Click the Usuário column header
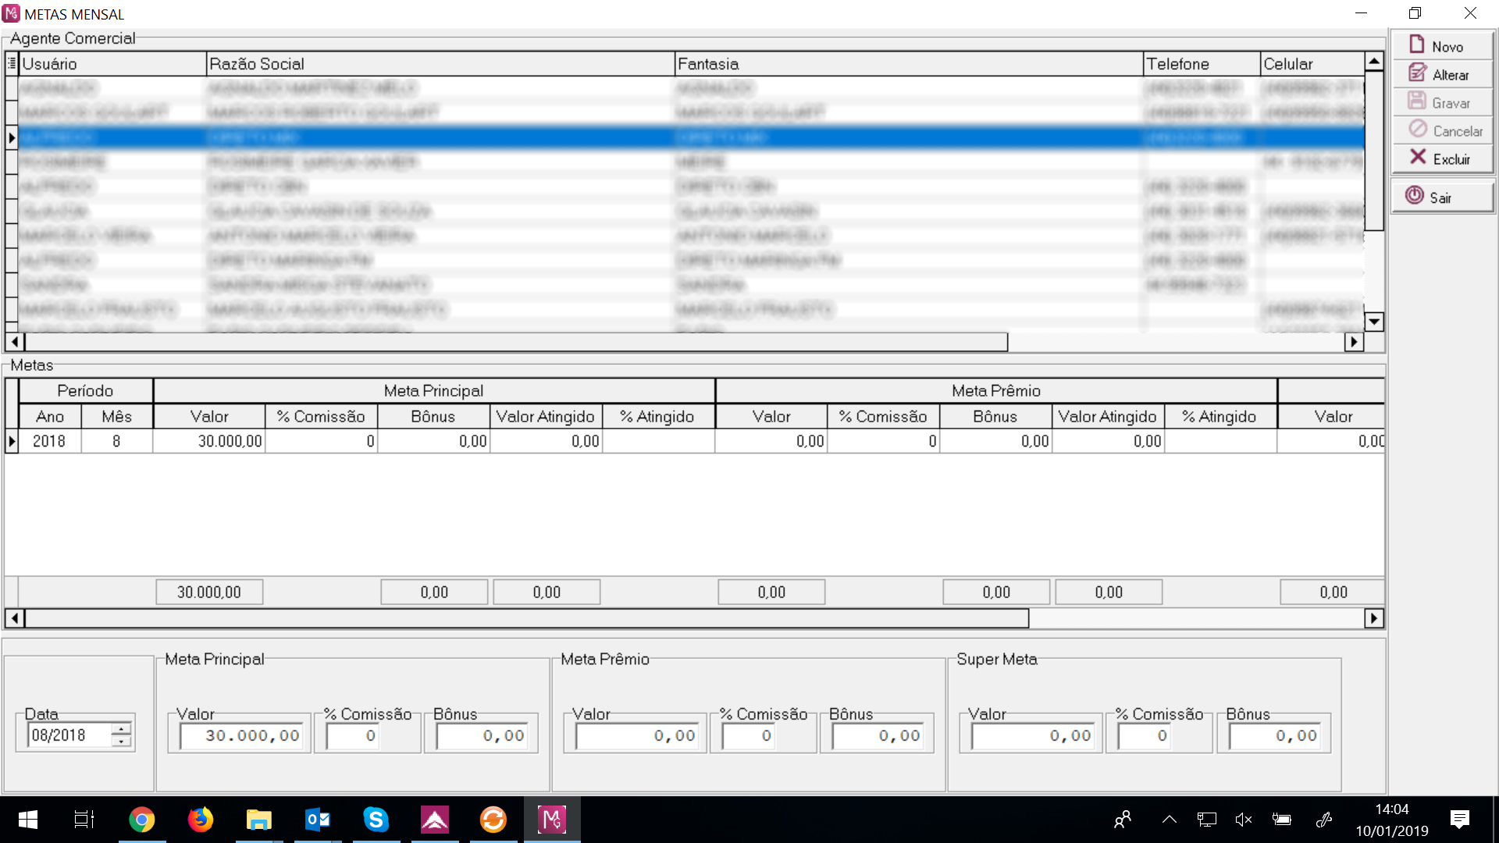 coord(112,64)
